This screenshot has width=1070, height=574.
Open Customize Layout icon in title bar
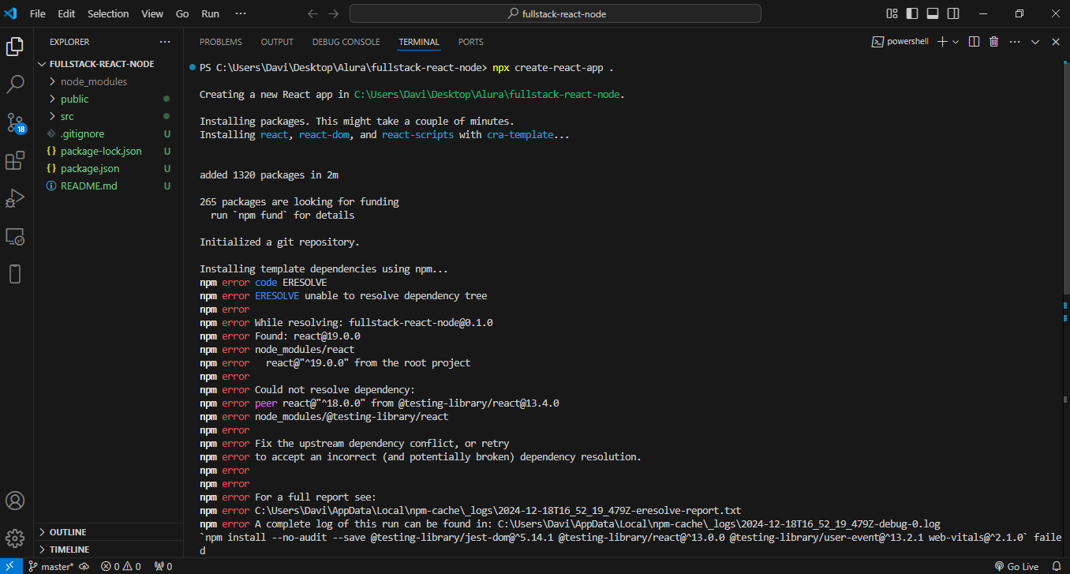pos(892,13)
